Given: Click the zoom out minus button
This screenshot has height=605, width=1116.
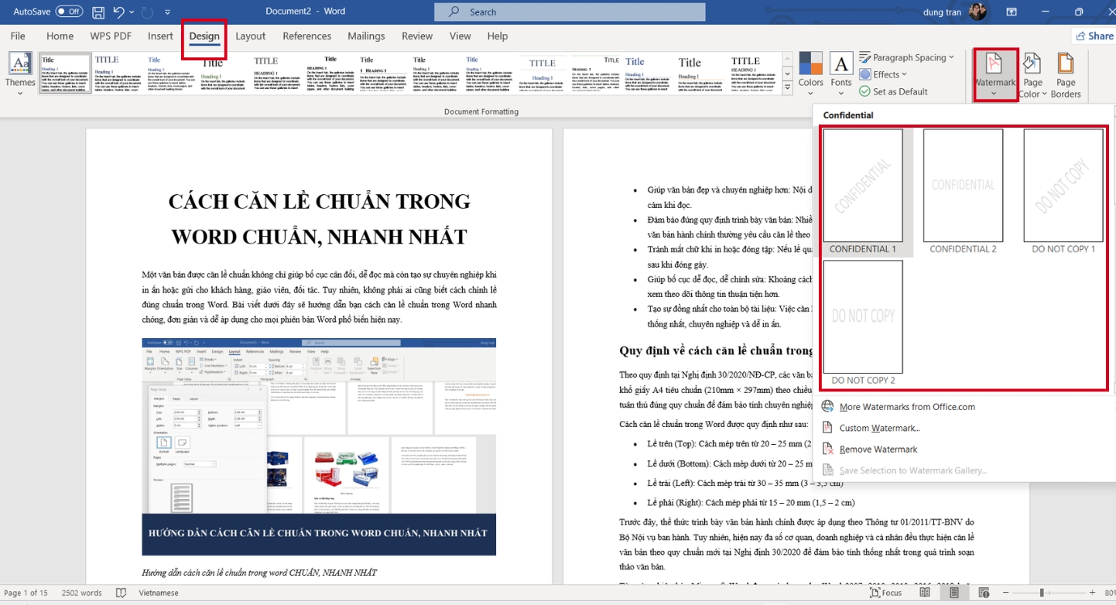Looking at the screenshot, I should click(x=1004, y=593).
